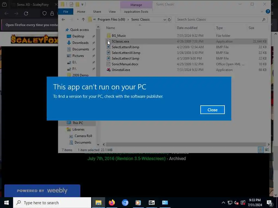Select This PC in the navigation pane
The height and width of the screenshot is (208, 278).
point(77,123)
